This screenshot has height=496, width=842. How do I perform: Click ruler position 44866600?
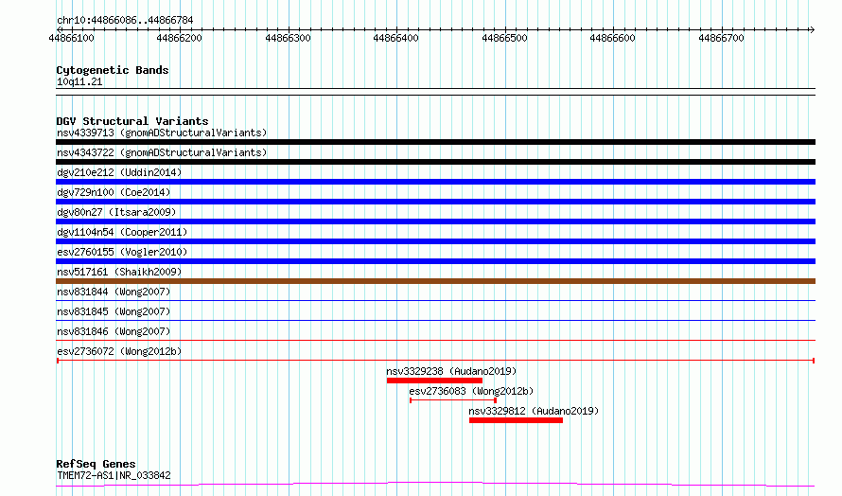coord(613,38)
